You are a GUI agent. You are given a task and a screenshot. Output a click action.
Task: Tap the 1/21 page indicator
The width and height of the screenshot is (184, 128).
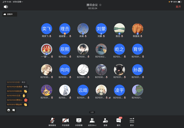(92, 112)
